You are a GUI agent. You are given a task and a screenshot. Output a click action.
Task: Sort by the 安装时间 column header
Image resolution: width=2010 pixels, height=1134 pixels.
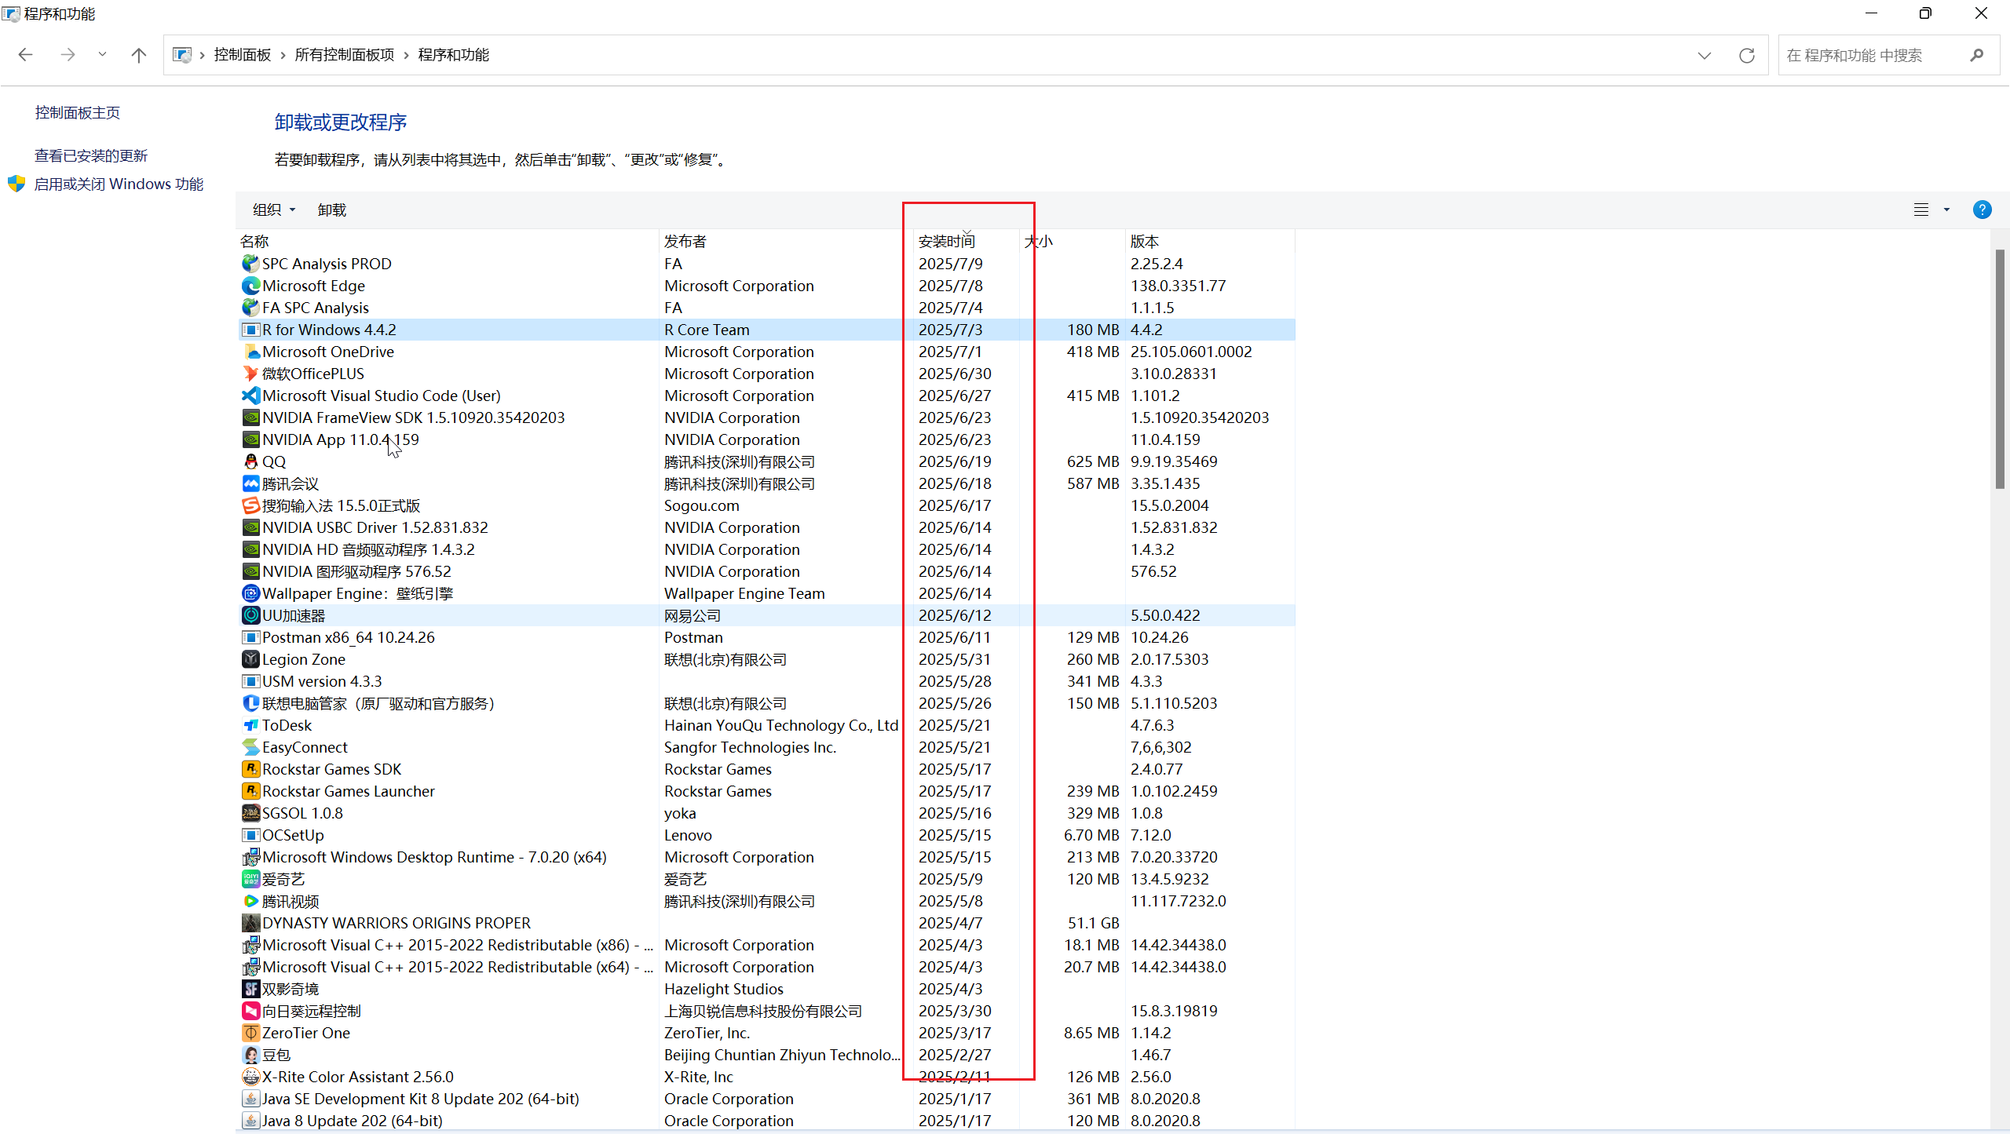[x=967, y=241]
